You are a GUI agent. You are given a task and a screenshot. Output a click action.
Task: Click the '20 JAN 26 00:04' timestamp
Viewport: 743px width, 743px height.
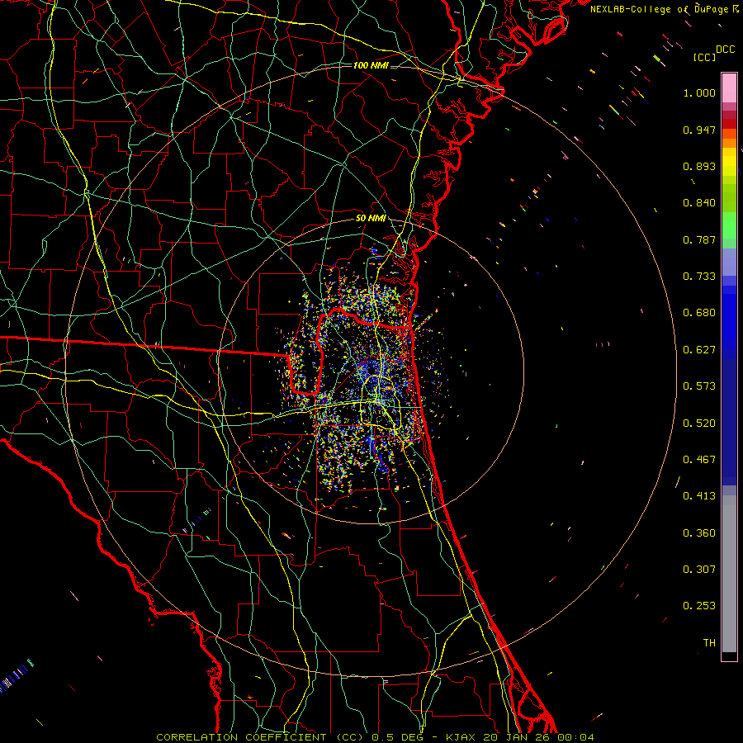[x=538, y=737]
